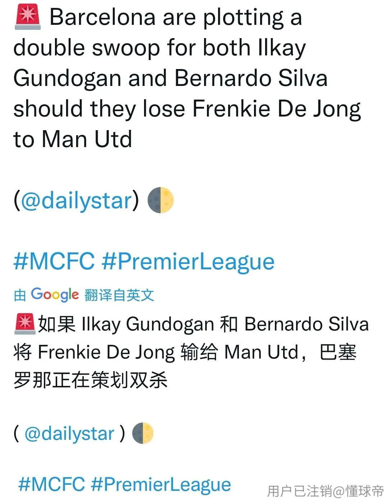The image size is (388, 502).
Task: Click the half-moon emoji after the English @dailystar
Action: coord(161,200)
